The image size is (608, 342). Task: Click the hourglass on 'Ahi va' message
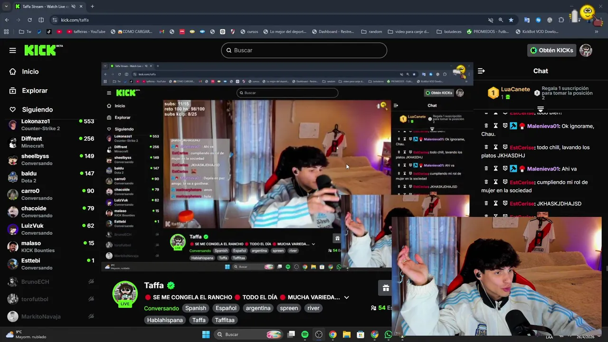pyautogui.click(x=495, y=169)
